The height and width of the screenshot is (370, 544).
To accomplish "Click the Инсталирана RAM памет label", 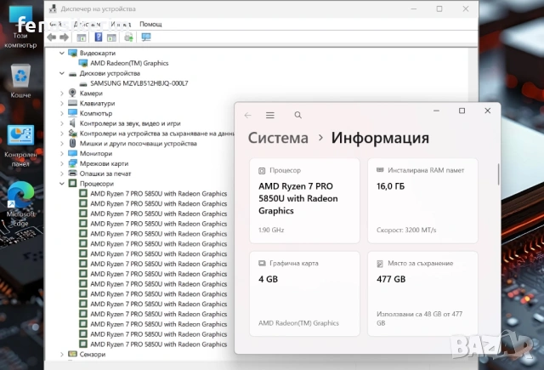I will (x=426, y=170).
